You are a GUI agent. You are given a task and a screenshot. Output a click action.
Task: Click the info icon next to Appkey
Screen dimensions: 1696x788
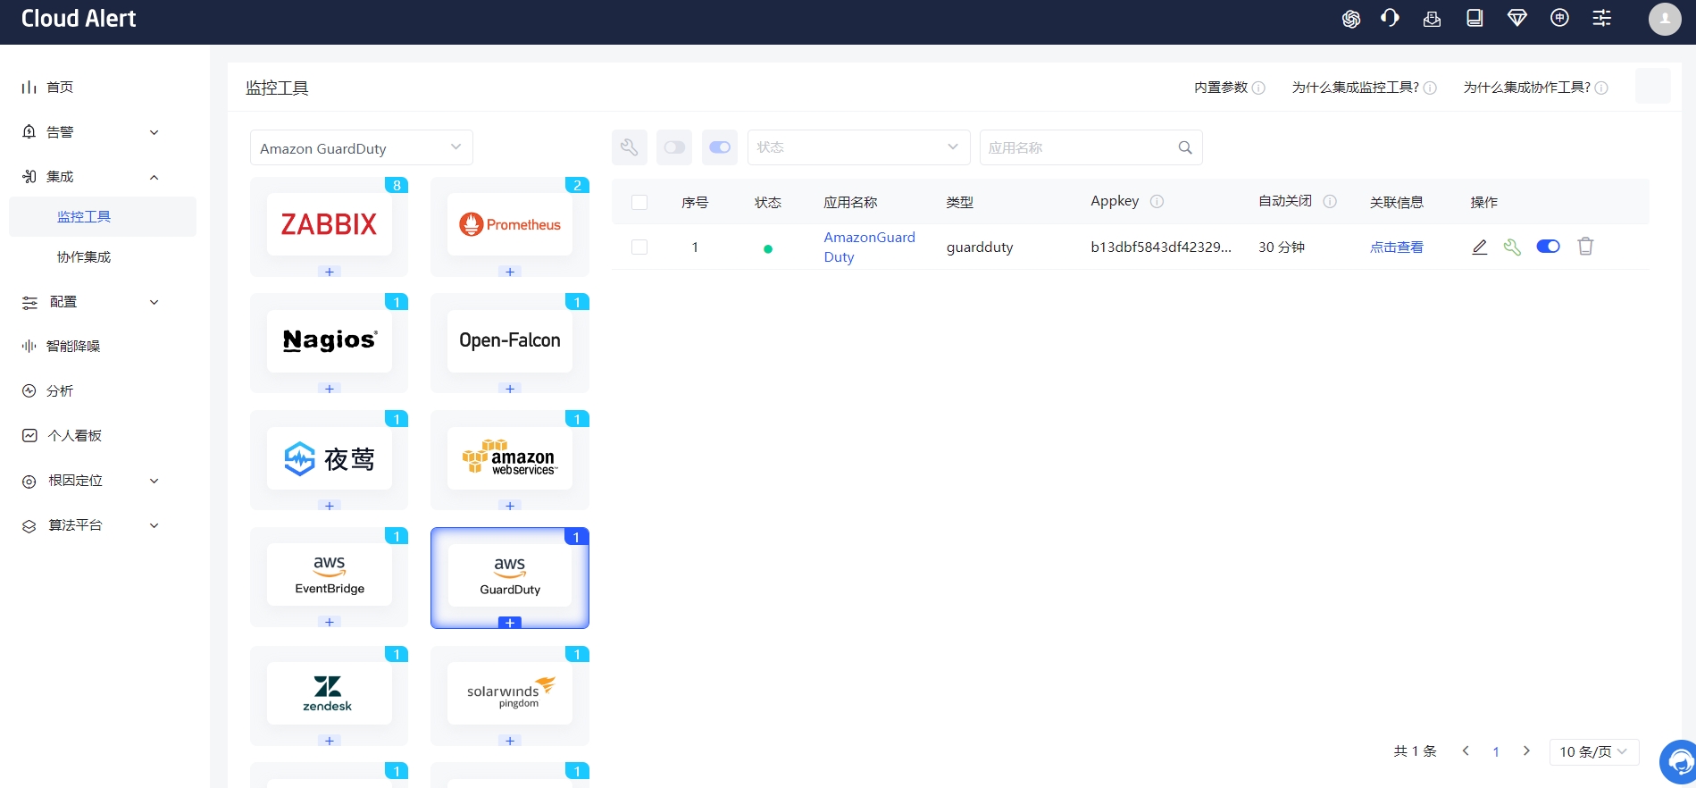(1157, 202)
